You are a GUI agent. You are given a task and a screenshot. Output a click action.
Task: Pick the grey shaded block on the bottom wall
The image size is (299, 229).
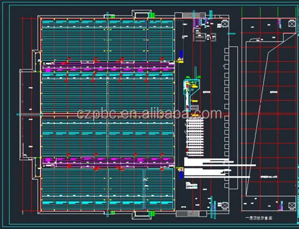188,213
